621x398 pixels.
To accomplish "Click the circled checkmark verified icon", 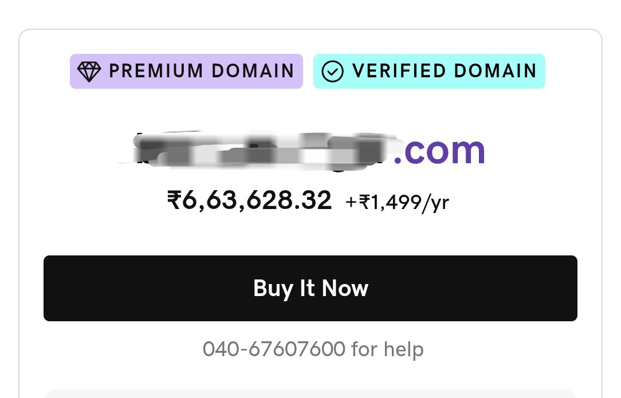I will pyautogui.click(x=332, y=72).
